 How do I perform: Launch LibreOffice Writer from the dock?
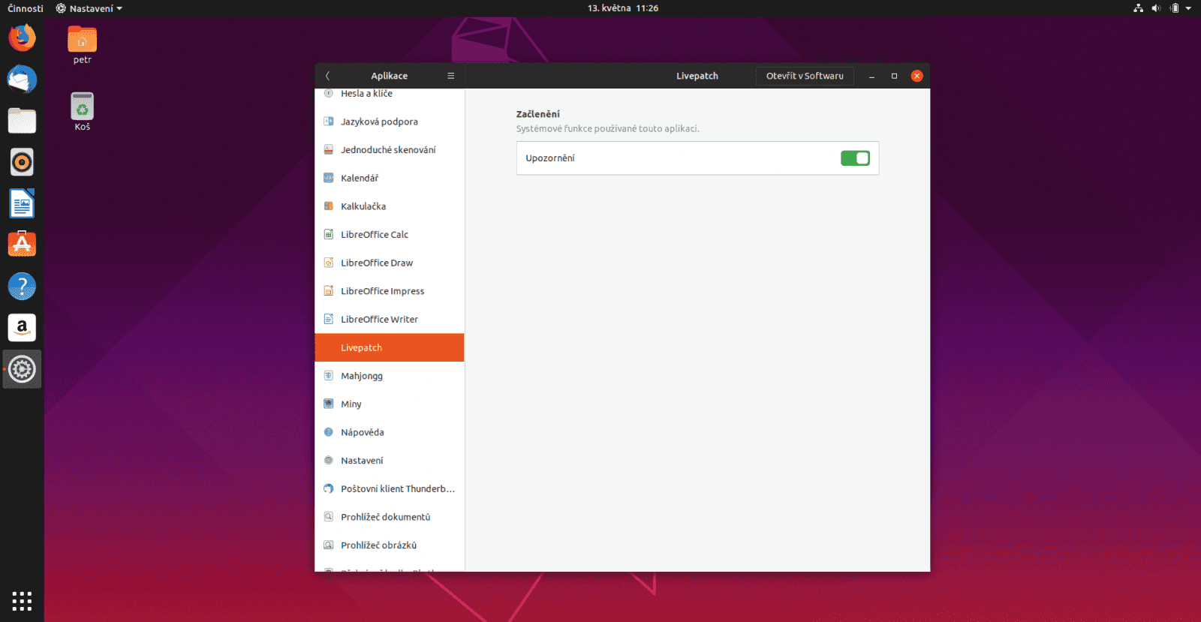pos(22,203)
